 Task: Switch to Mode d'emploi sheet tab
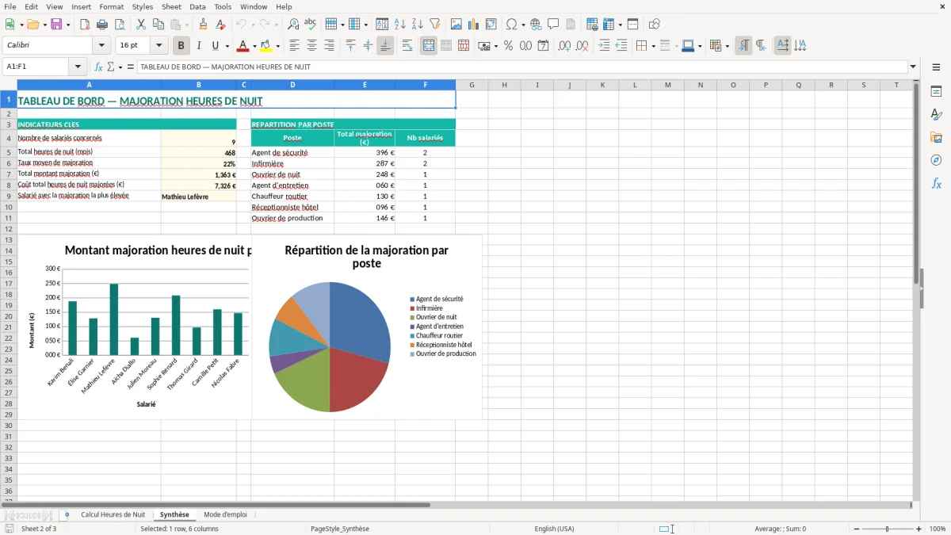coord(225,514)
